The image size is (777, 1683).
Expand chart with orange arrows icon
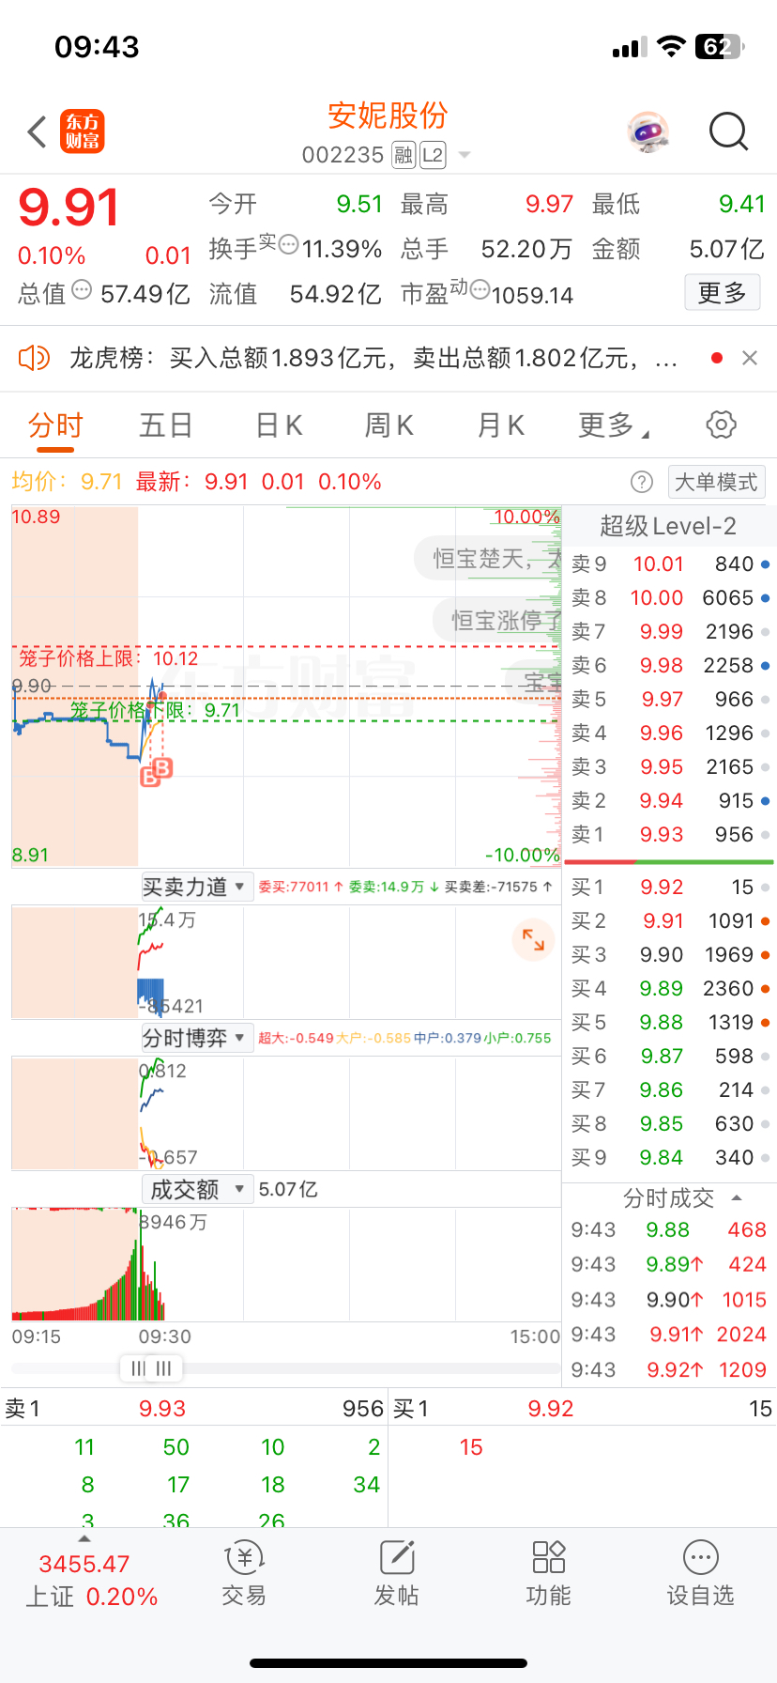[533, 939]
